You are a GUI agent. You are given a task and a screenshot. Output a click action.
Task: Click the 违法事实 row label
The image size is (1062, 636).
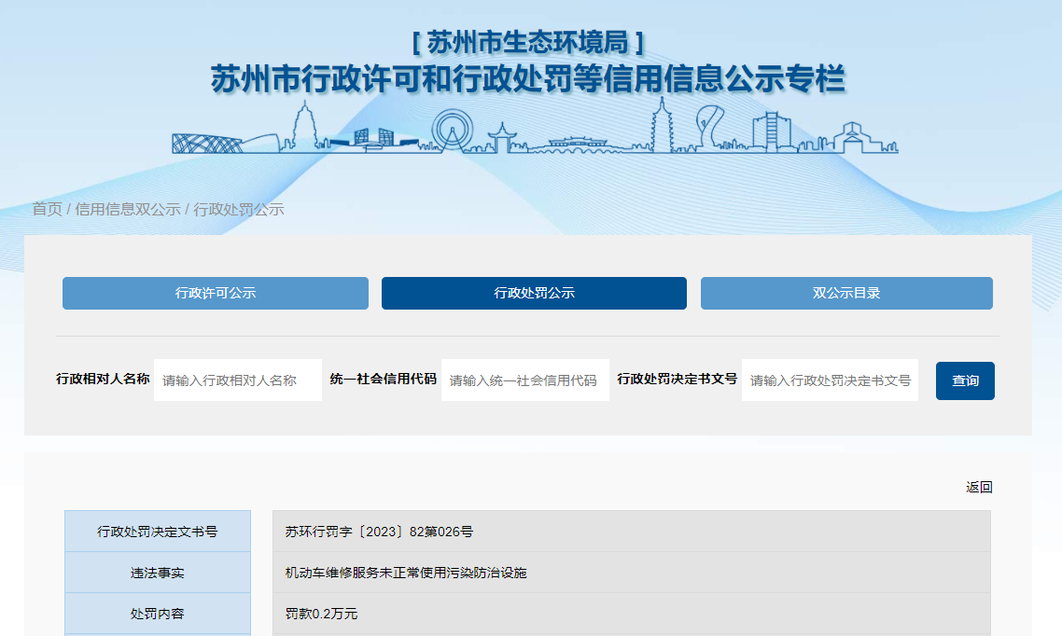pyautogui.click(x=157, y=573)
